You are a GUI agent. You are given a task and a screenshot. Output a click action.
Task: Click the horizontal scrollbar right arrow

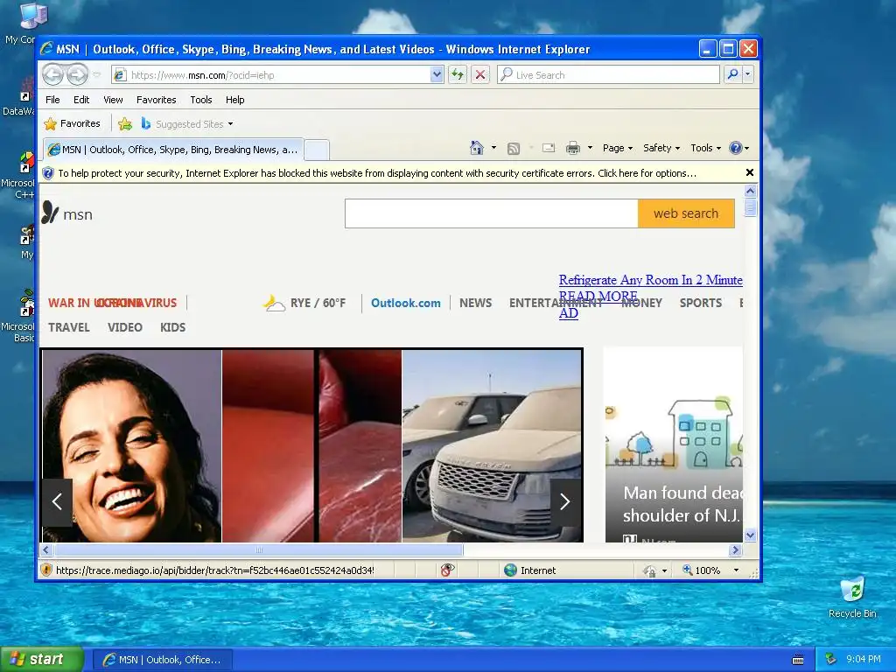coord(735,549)
